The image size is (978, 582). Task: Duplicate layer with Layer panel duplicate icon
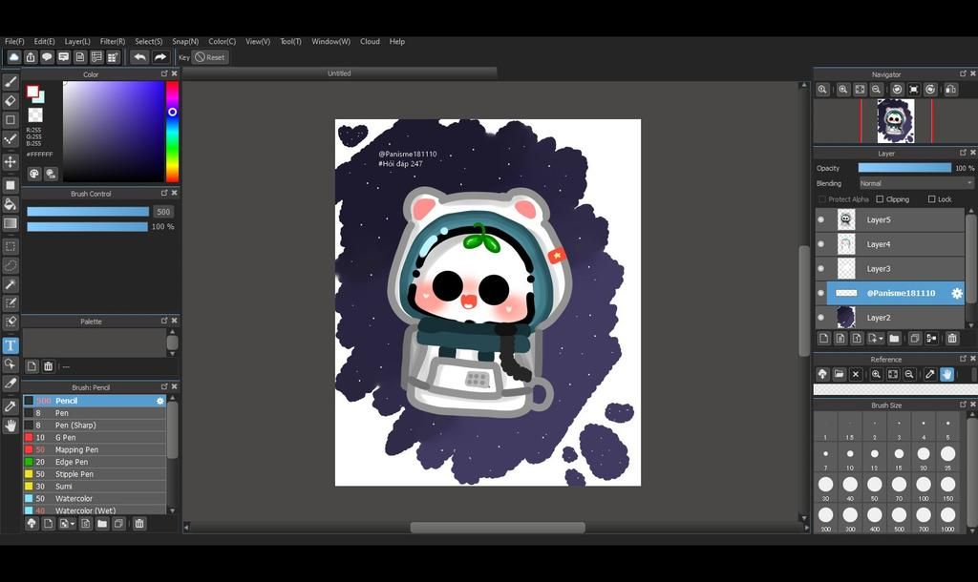pyautogui.click(x=914, y=339)
